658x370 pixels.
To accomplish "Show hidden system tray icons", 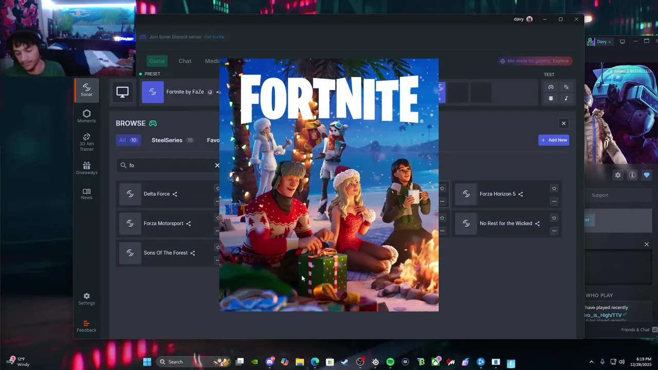I will 591,362.
